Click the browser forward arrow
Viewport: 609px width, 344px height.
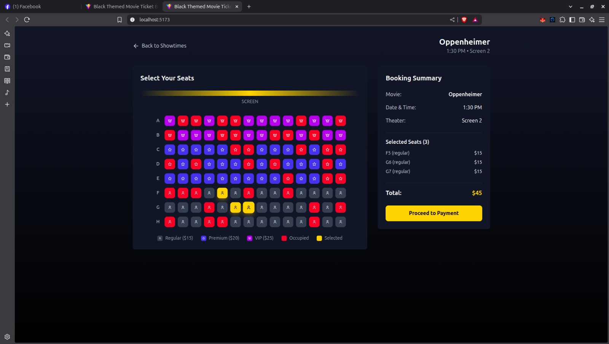[x=17, y=20]
